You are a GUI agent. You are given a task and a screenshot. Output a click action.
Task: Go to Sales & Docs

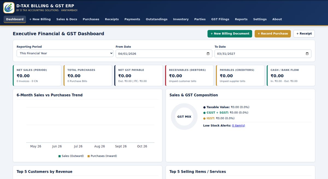(67, 19)
